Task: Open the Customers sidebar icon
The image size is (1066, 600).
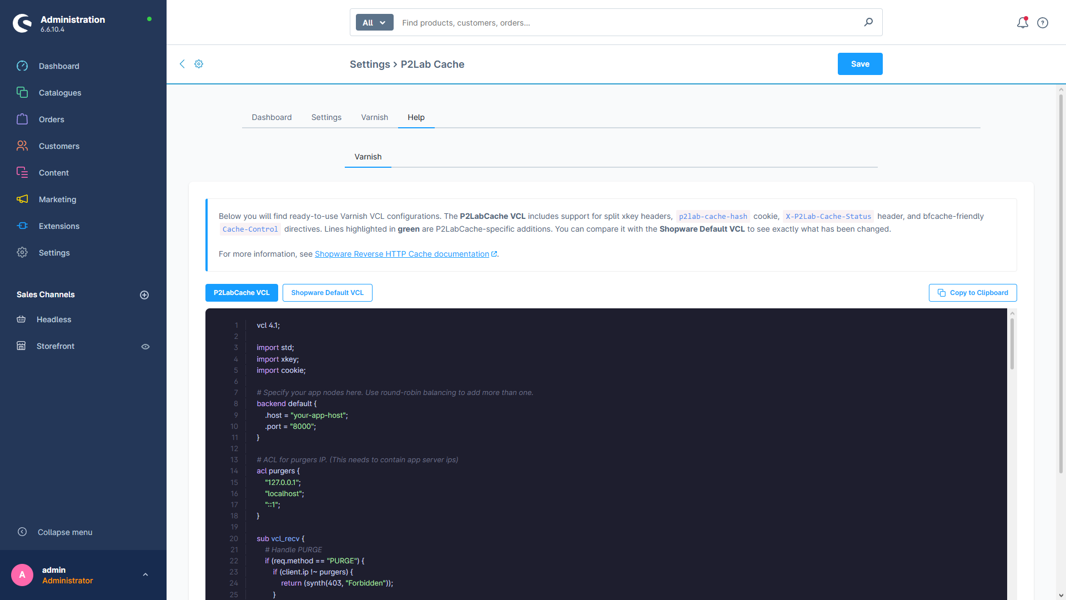Action: coord(22,146)
